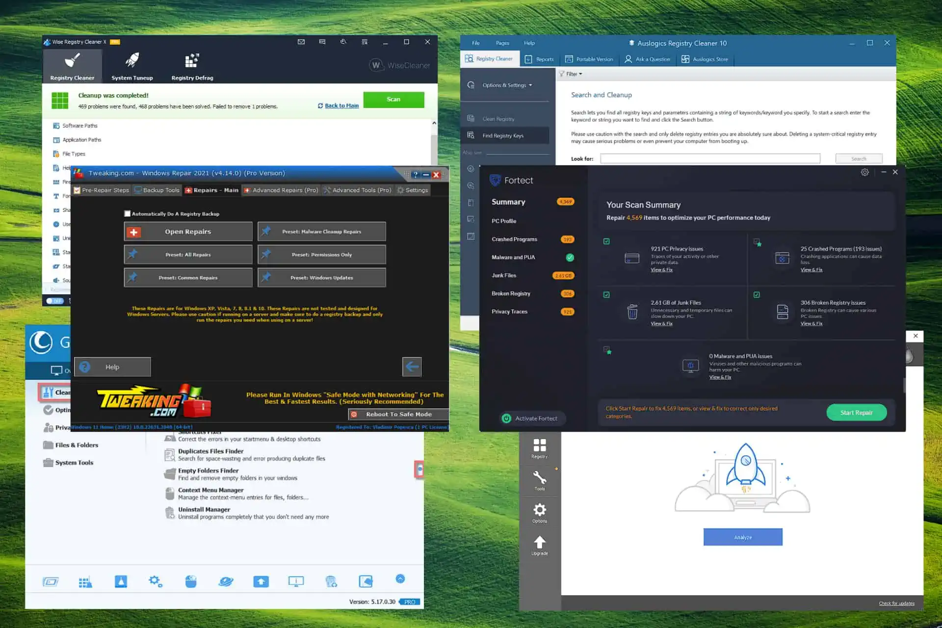Click the blue Analyze button
The height and width of the screenshot is (628, 942).
pos(743,537)
